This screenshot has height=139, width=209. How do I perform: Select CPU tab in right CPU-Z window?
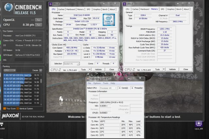point(128,9)
